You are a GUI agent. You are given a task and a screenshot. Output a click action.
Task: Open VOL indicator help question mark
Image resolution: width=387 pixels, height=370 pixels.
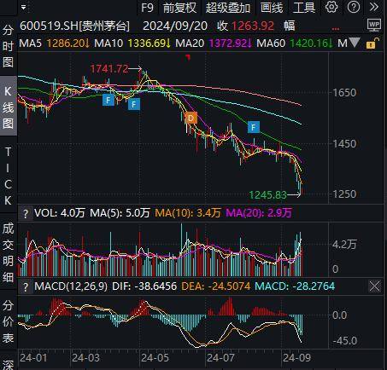coord(26,213)
